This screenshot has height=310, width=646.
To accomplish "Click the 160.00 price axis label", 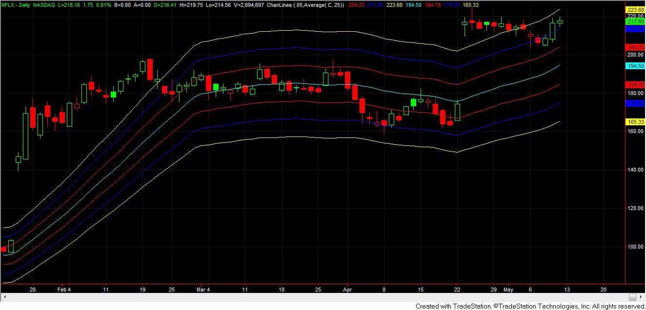I will [635, 132].
